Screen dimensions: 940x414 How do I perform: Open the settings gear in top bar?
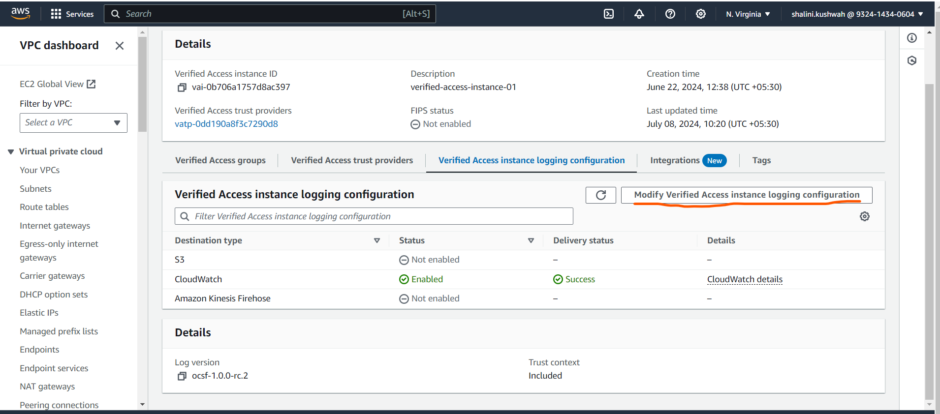tap(701, 14)
